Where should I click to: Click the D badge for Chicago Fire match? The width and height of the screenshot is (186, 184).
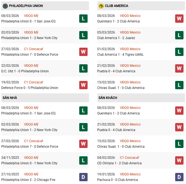(x=83, y=177)
